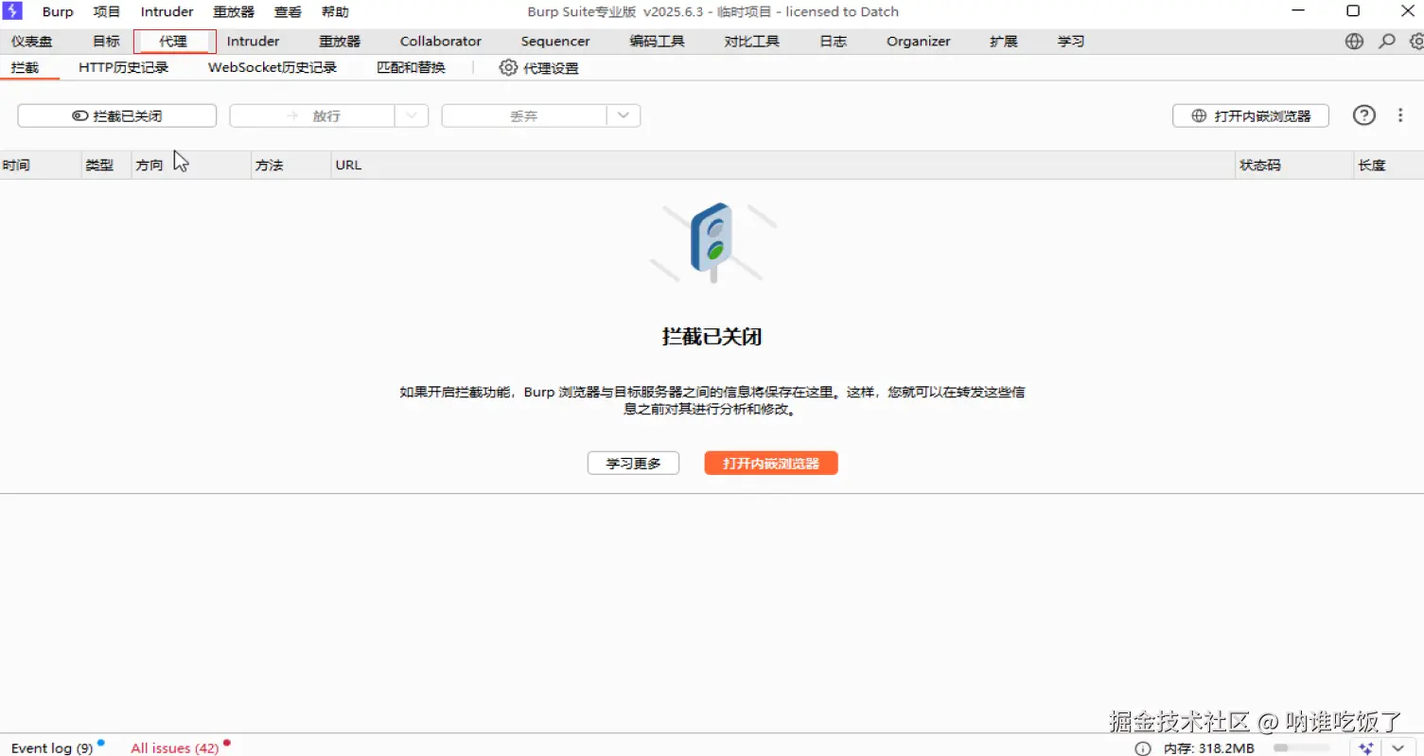Click the sparkle AI icon in status bar
The image size is (1424, 756).
[x=1365, y=748]
